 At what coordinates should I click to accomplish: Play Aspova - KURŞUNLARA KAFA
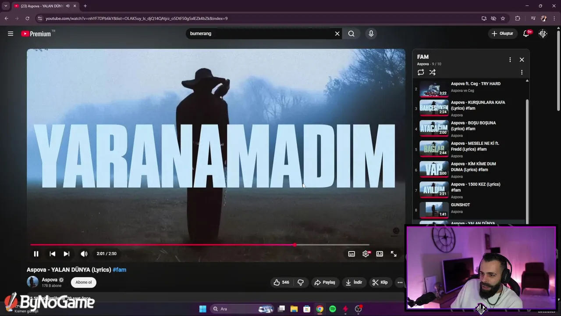[469, 108]
